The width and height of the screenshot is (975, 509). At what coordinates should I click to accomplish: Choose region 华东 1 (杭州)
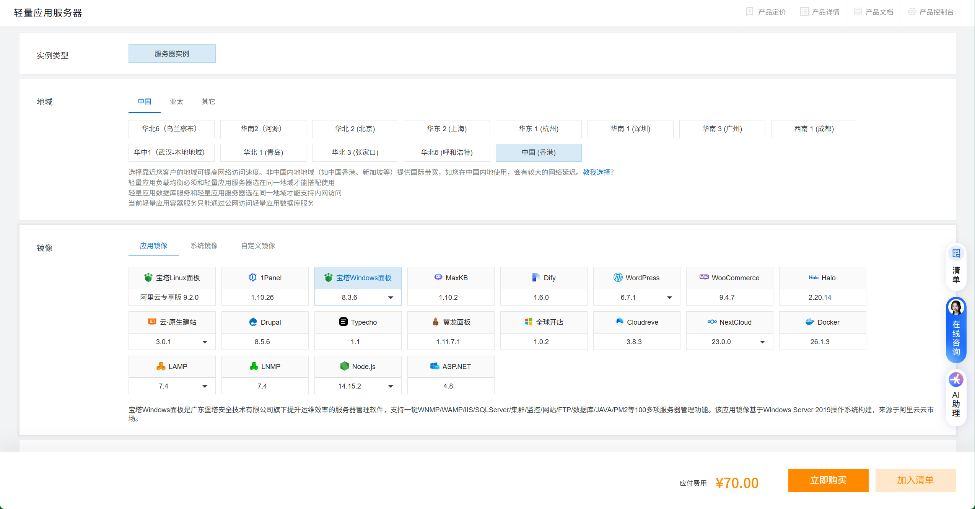click(x=538, y=129)
